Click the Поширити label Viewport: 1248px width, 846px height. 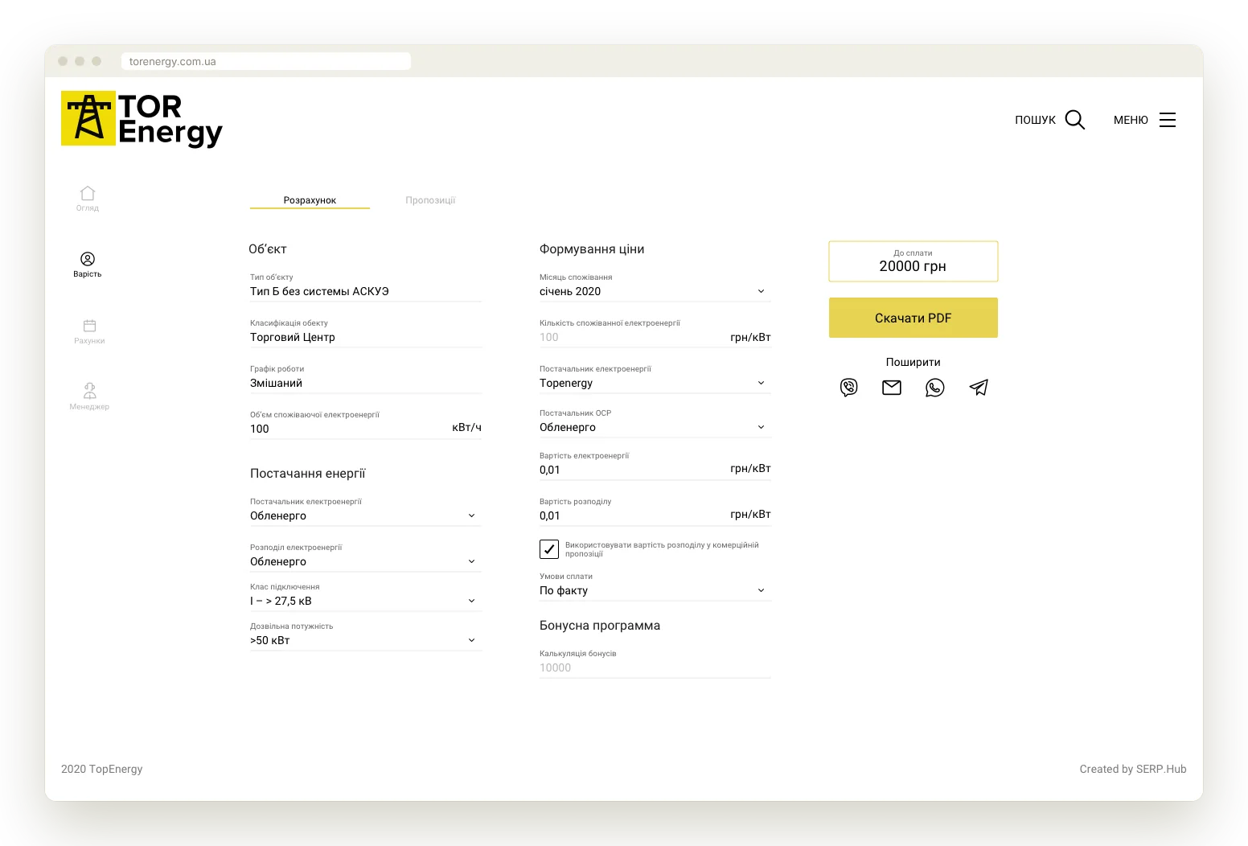click(913, 362)
